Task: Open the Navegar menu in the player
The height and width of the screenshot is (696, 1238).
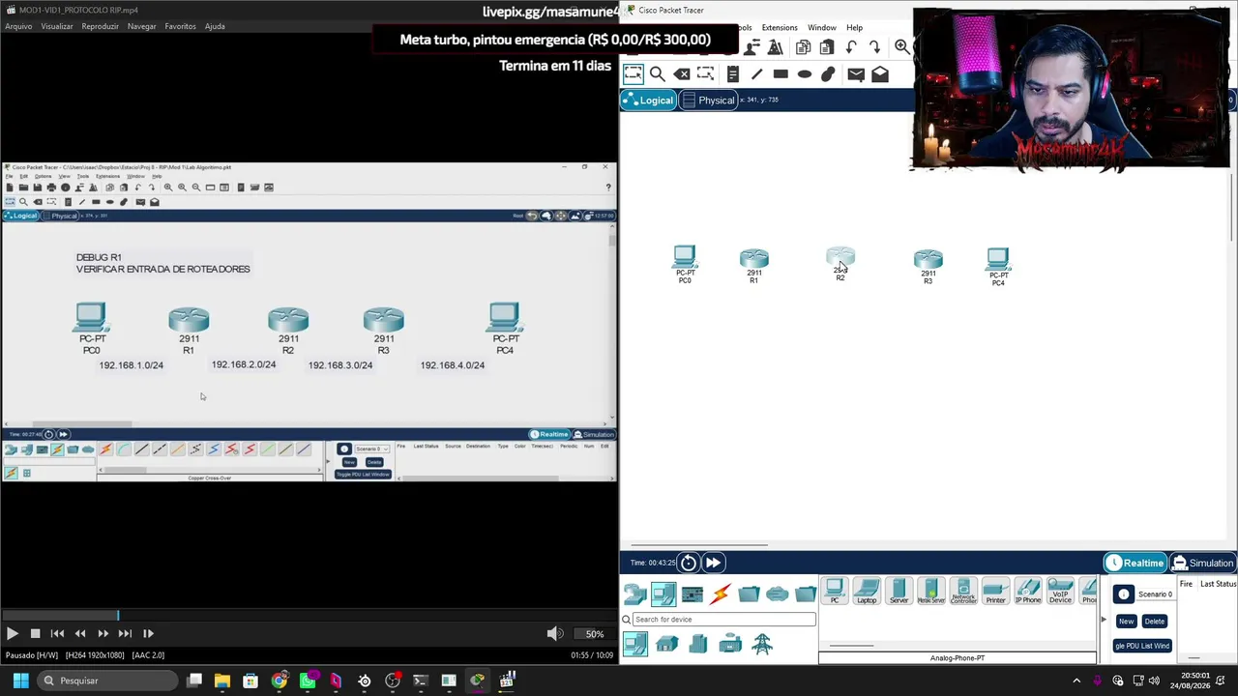Action: pyautogui.click(x=141, y=26)
